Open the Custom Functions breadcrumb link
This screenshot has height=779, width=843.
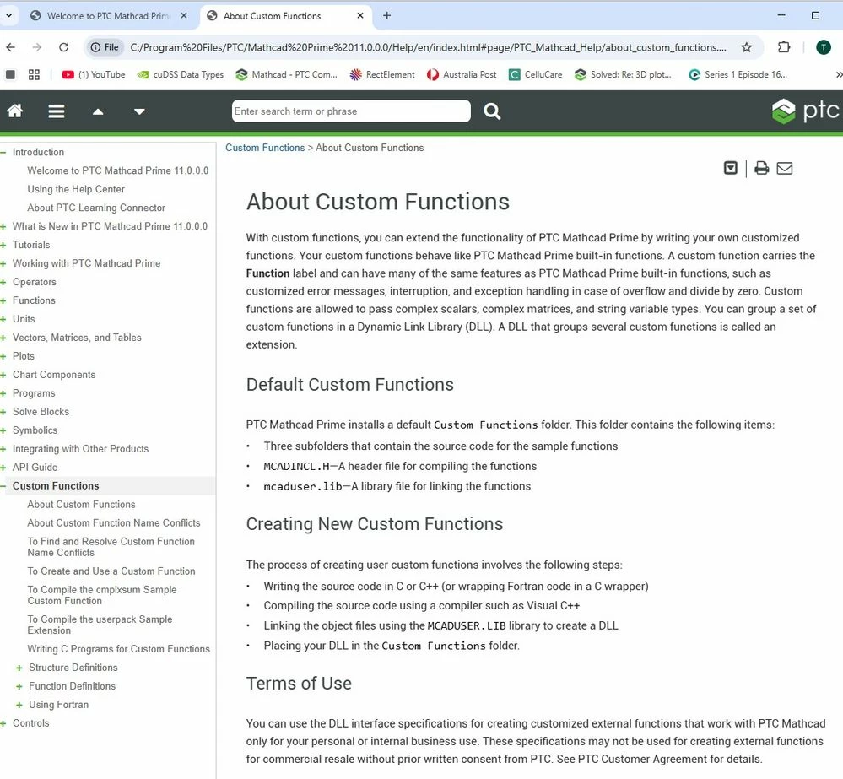tap(265, 148)
